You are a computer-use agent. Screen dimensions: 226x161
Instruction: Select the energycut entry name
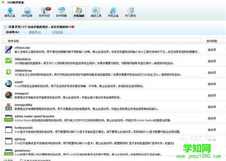point(22,93)
